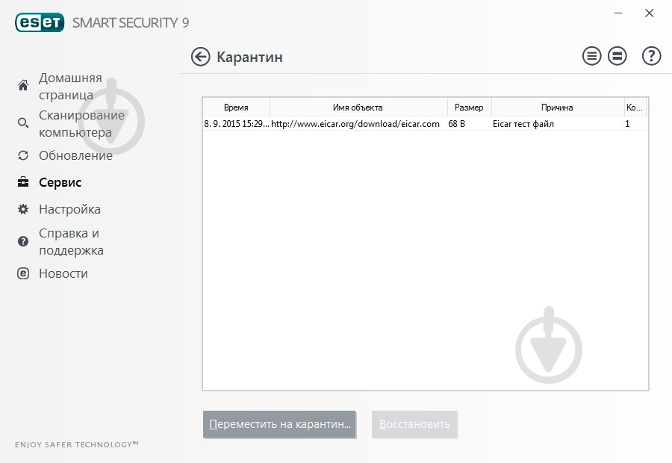Viewport: 672px width, 463px height.
Task: Click the back arrow next to Карантин
Action: click(x=200, y=56)
